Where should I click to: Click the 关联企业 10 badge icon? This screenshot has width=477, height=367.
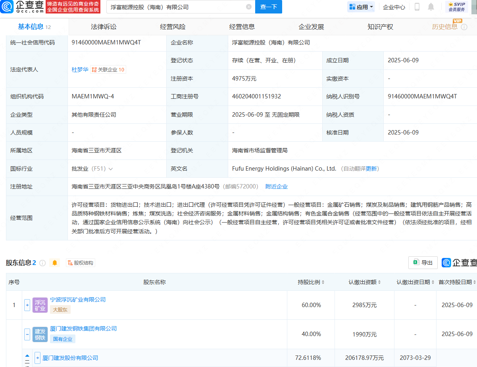(x=108, y=69)
